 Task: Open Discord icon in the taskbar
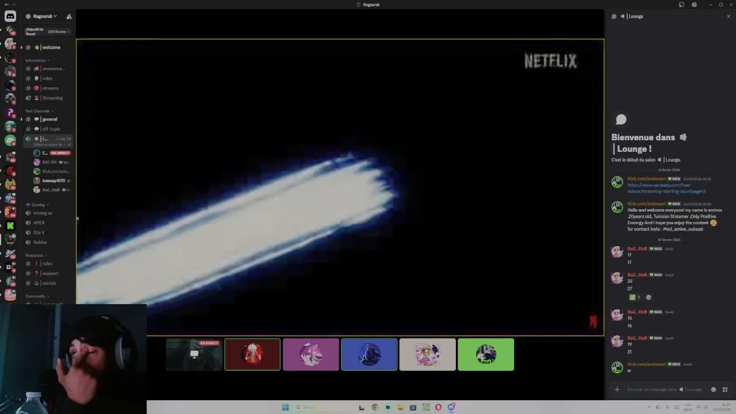tap(451, 407)
